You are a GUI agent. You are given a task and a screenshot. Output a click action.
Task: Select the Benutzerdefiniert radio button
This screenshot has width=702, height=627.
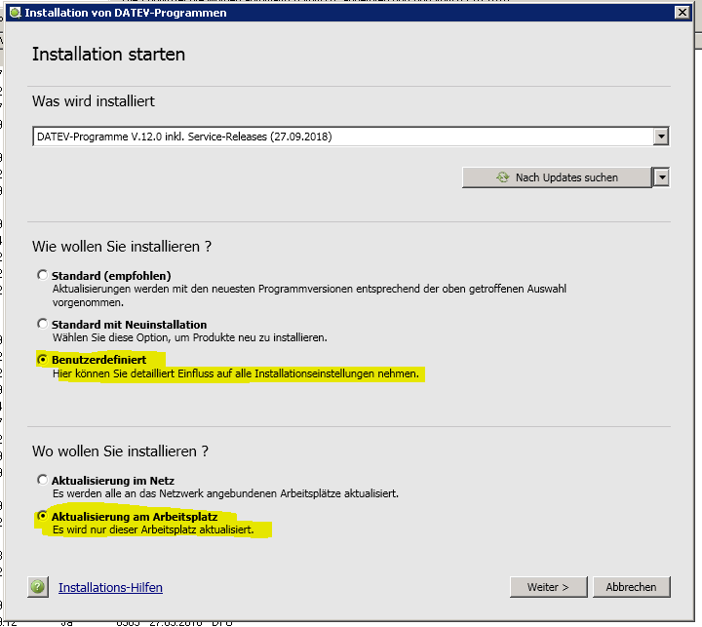click(43, 360)
